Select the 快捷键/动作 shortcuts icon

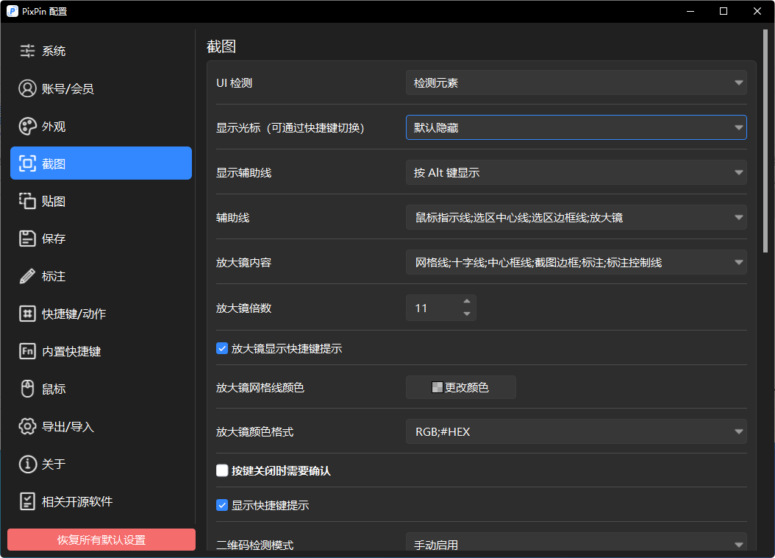point(26,314)
